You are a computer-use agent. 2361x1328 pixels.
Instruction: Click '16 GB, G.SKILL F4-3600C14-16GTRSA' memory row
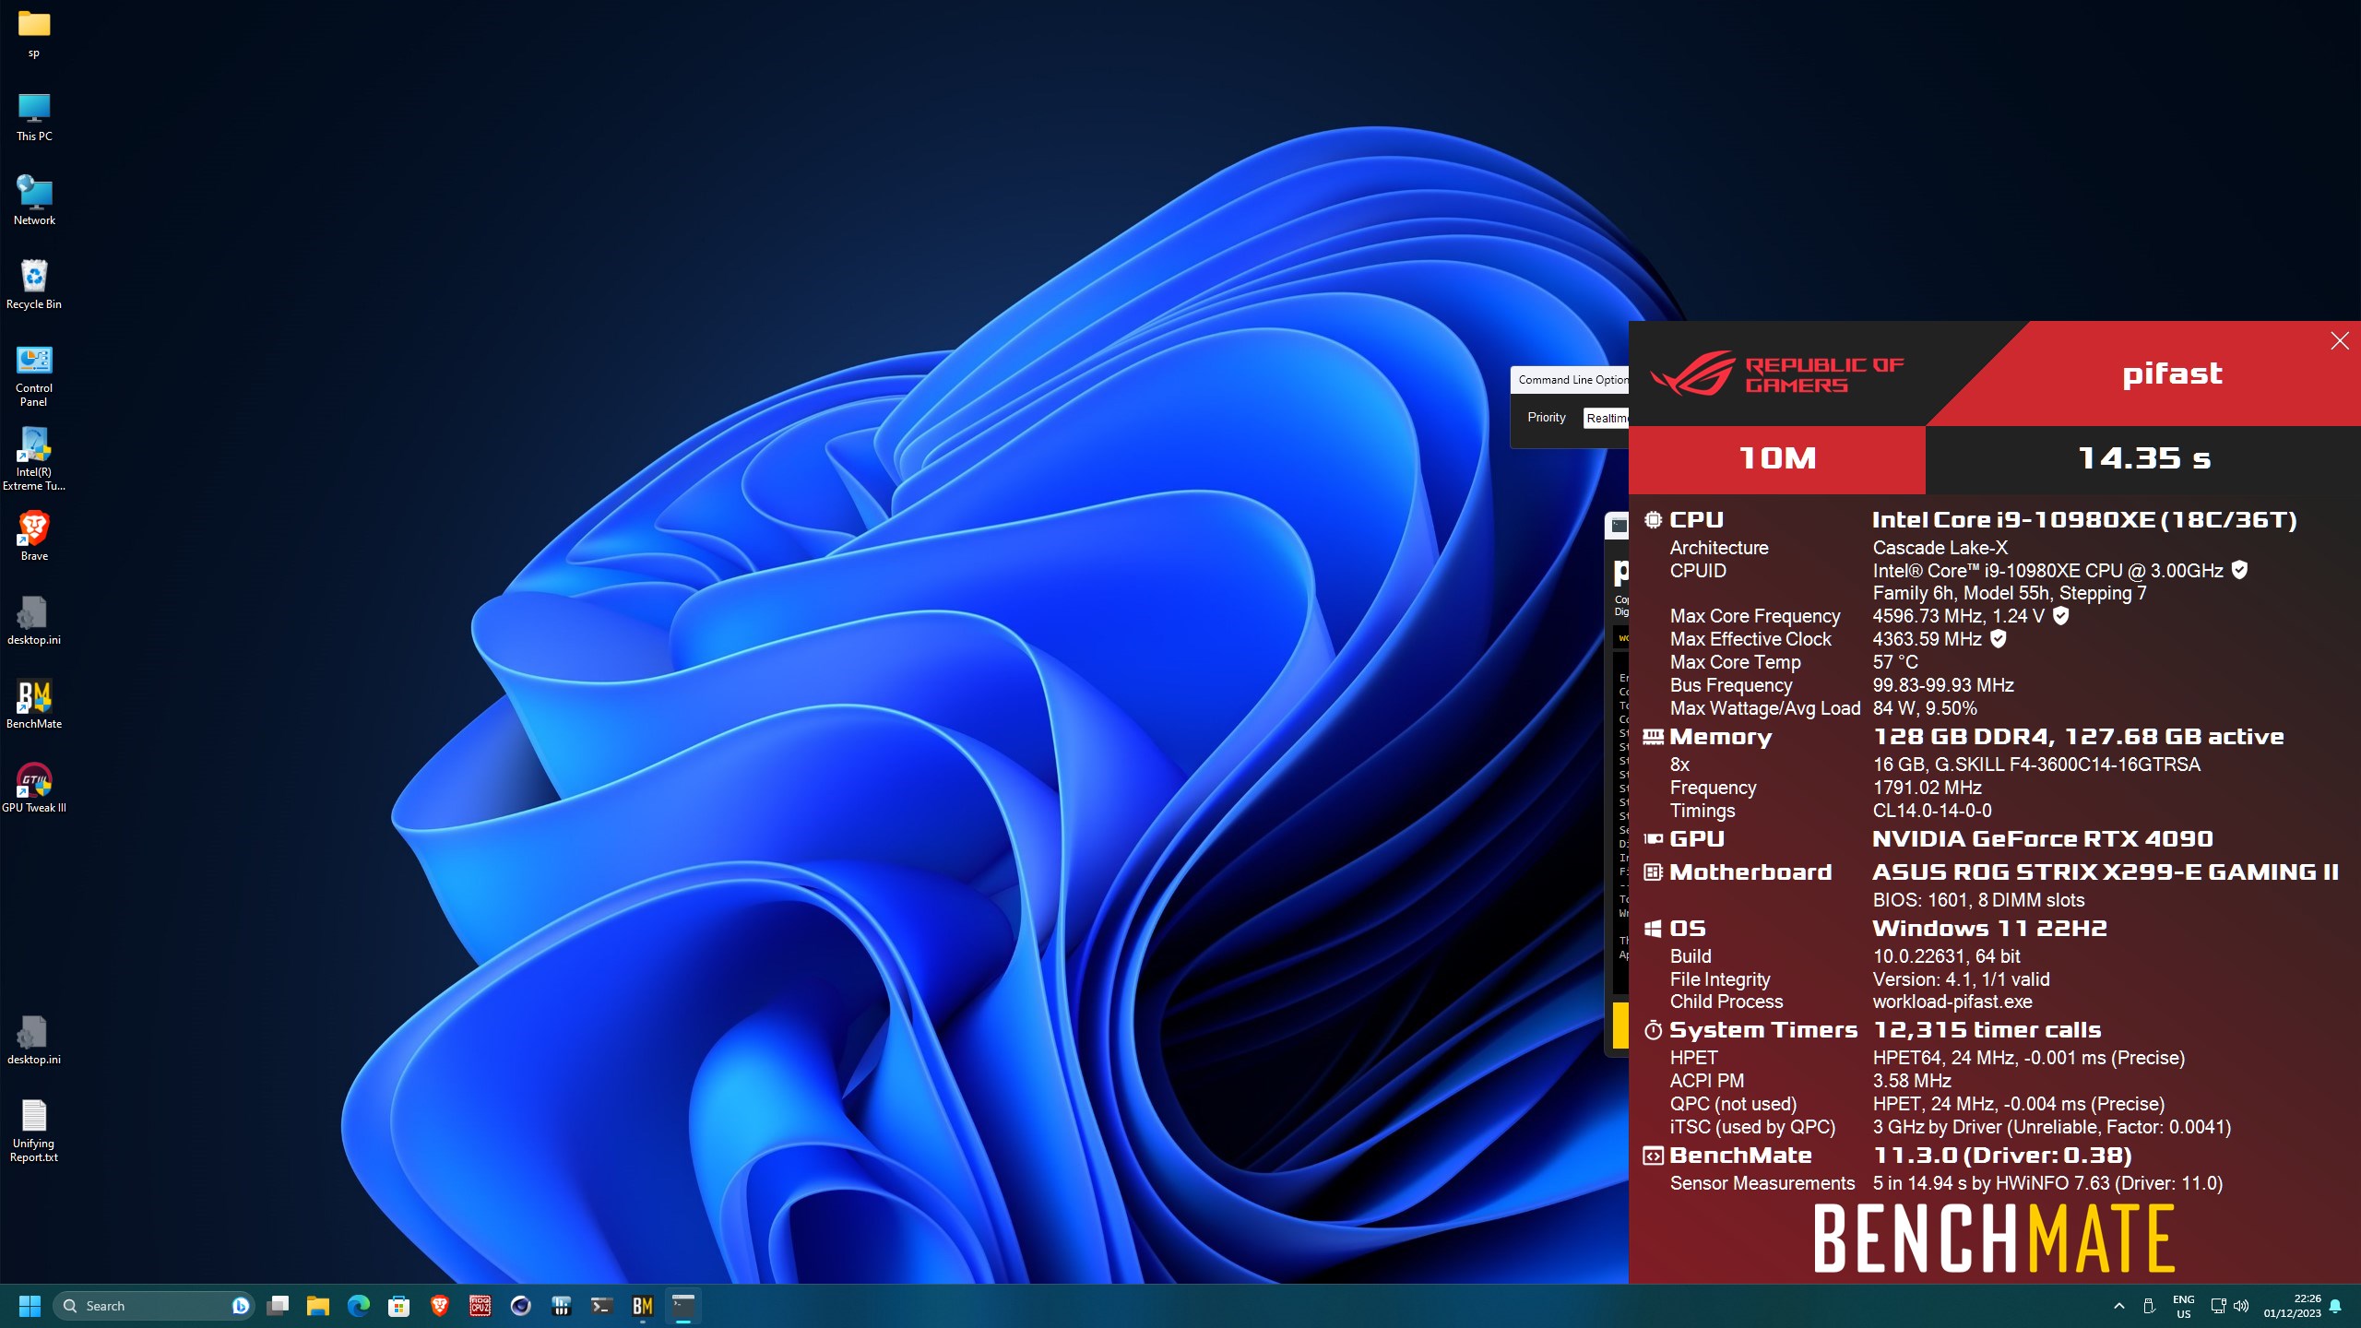tap(2036, 765)
